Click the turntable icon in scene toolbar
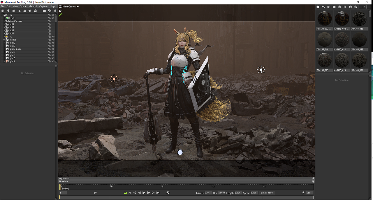373x200 pixels. [19, 11]
